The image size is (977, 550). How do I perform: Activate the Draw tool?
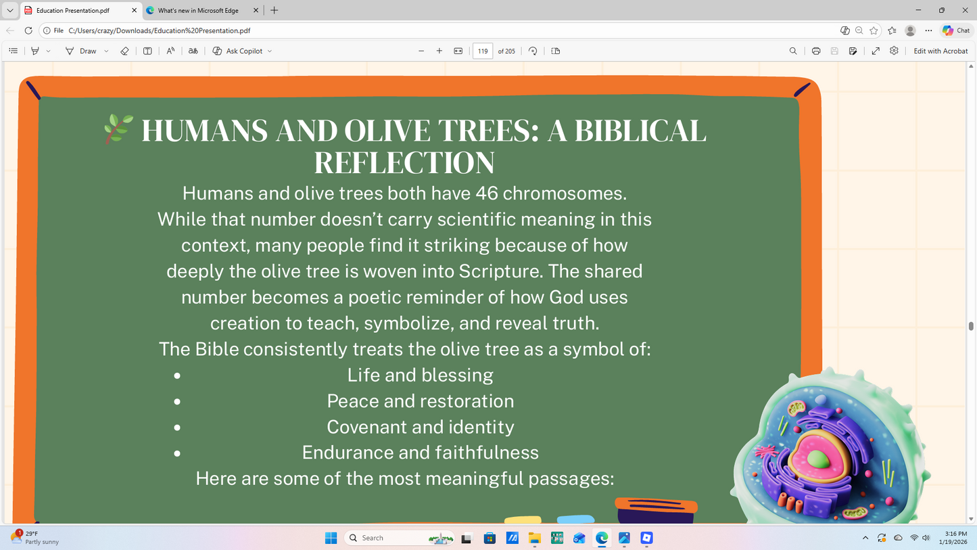(x=81, y=51)
